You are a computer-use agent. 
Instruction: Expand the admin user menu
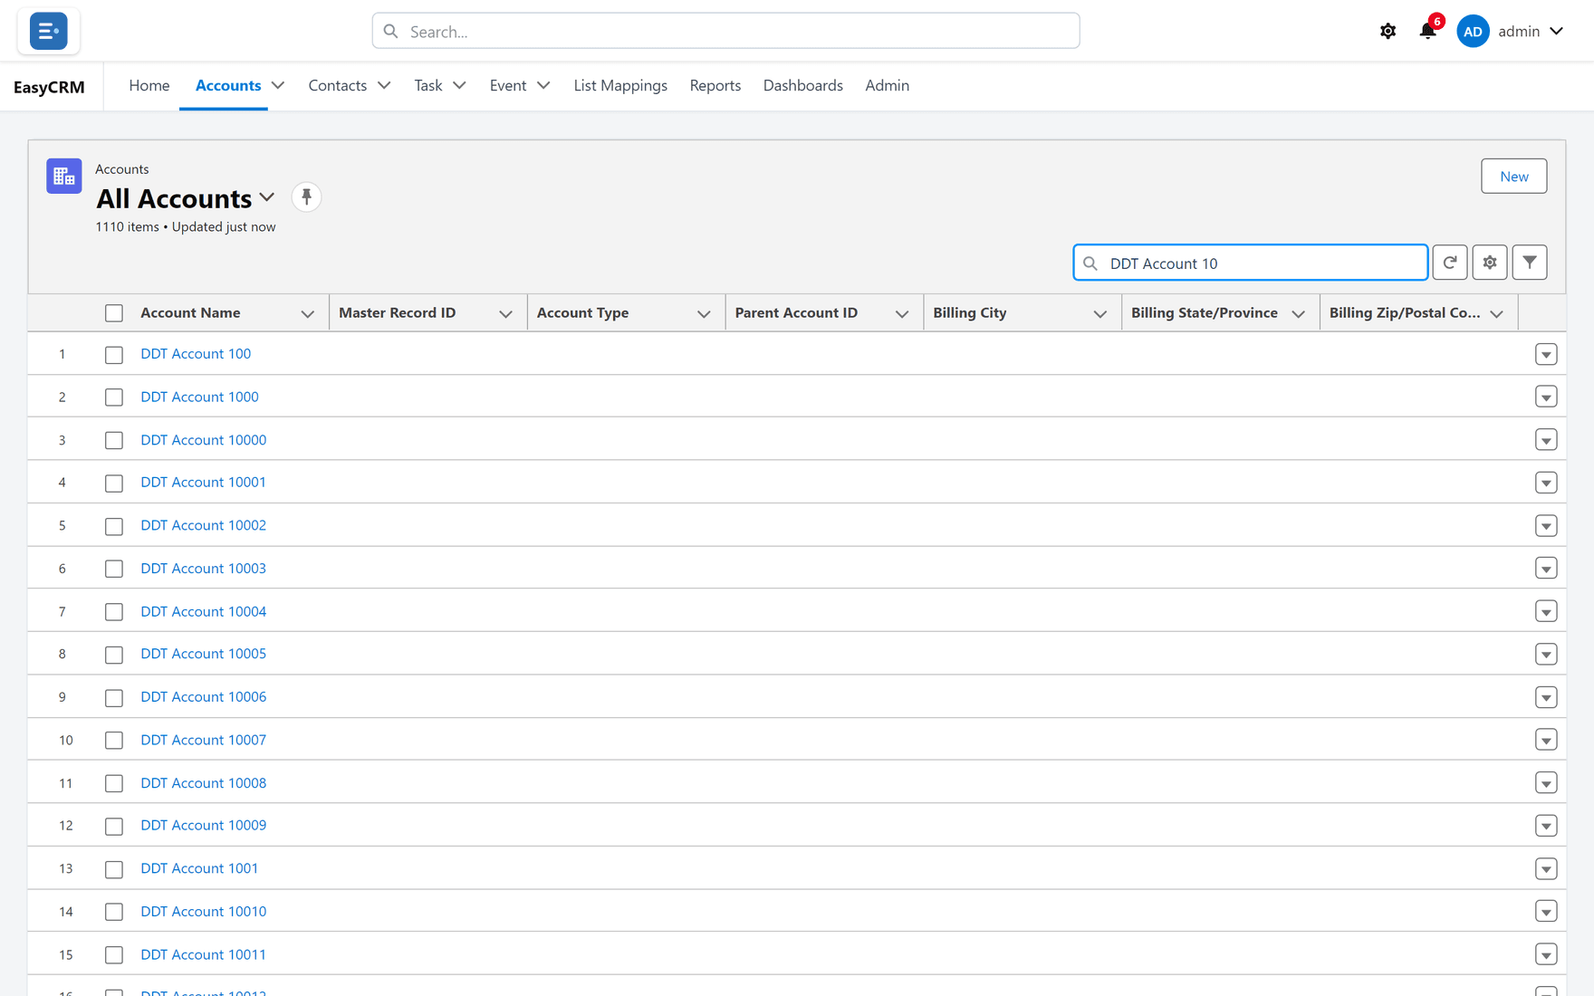pyautogui.click(x=1556, y=31)
